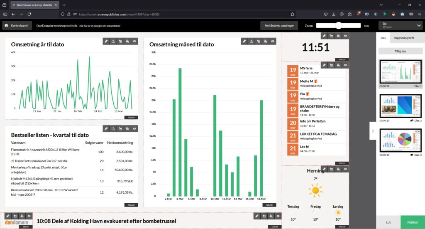
Task: Edit the Omsætning måned til dato widget
Action: [244, 41]
